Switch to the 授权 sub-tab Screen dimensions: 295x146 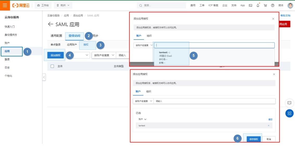(86, 45)
